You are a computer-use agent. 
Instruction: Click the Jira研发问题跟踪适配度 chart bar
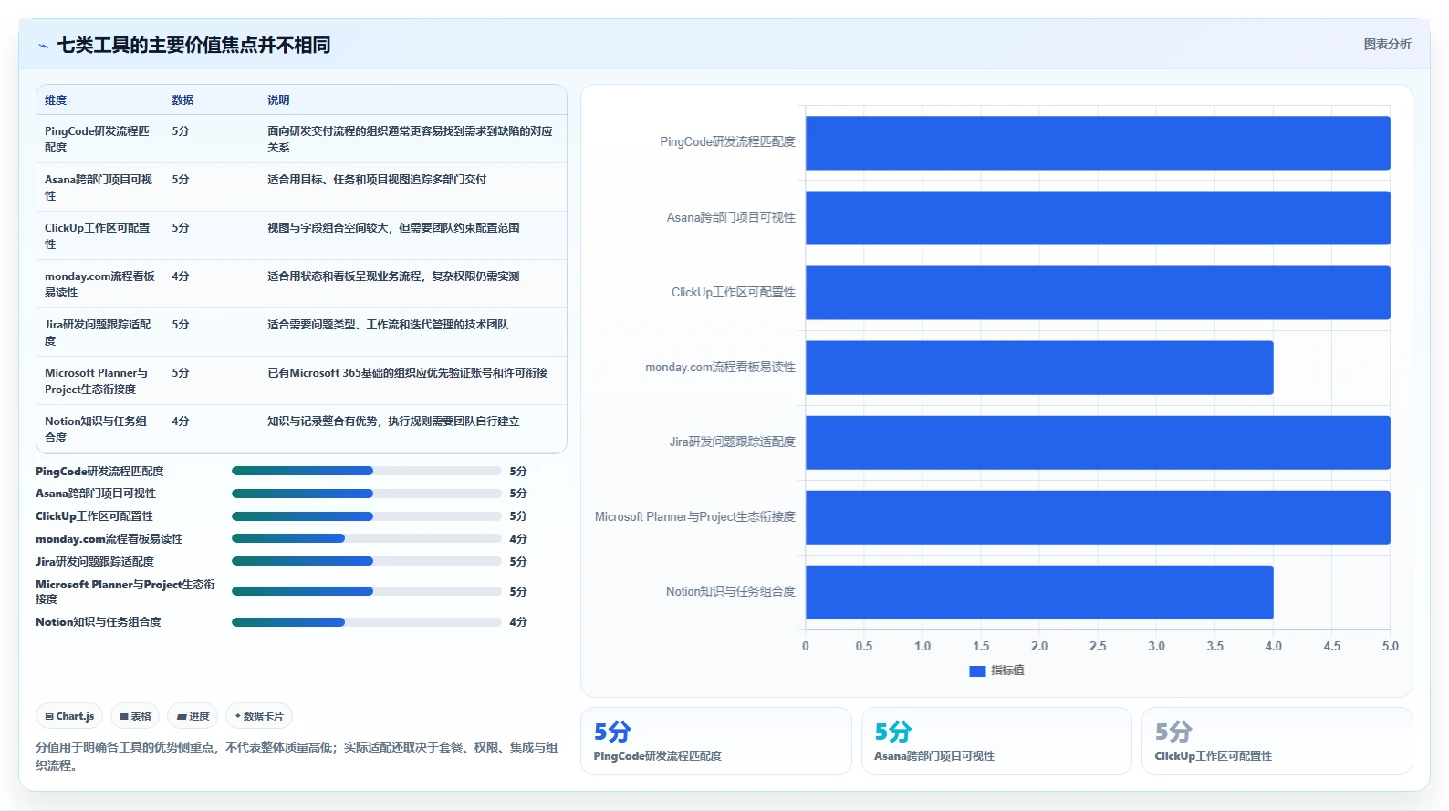(1098, 442)
